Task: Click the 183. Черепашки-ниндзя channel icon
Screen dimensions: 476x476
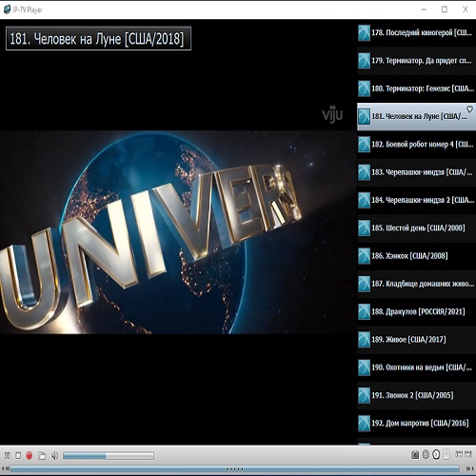Action: pyautogui.click(x=364, y=172)
